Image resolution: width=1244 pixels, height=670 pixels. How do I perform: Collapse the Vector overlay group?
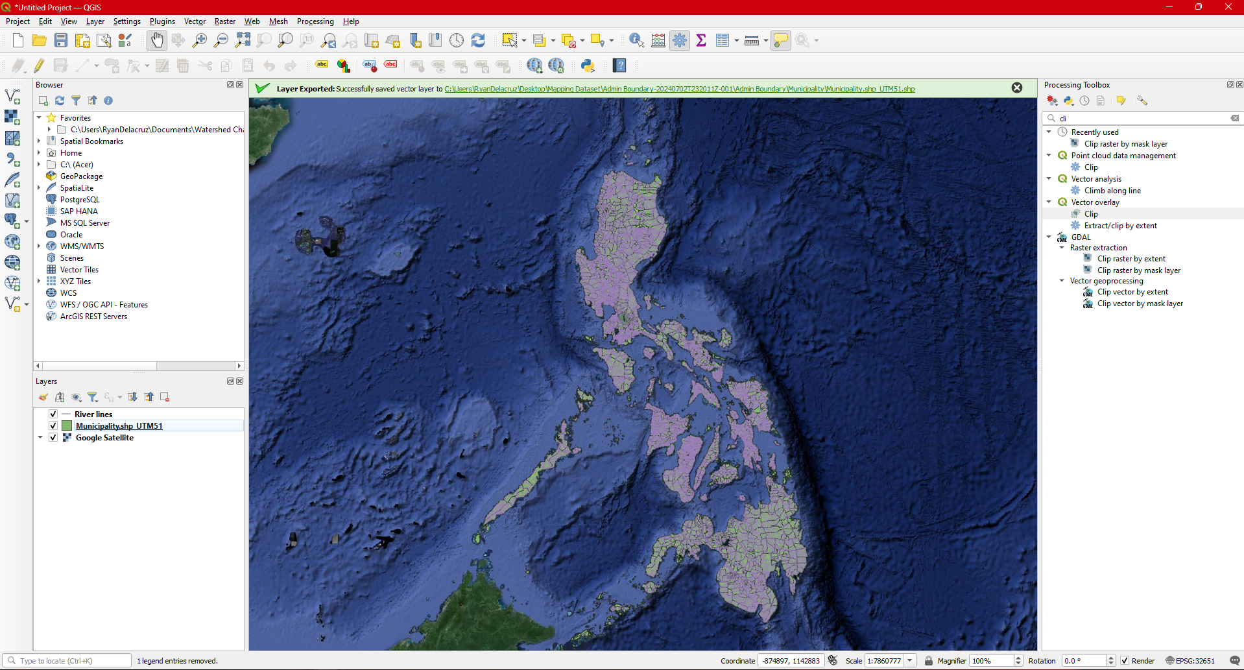1049,202
